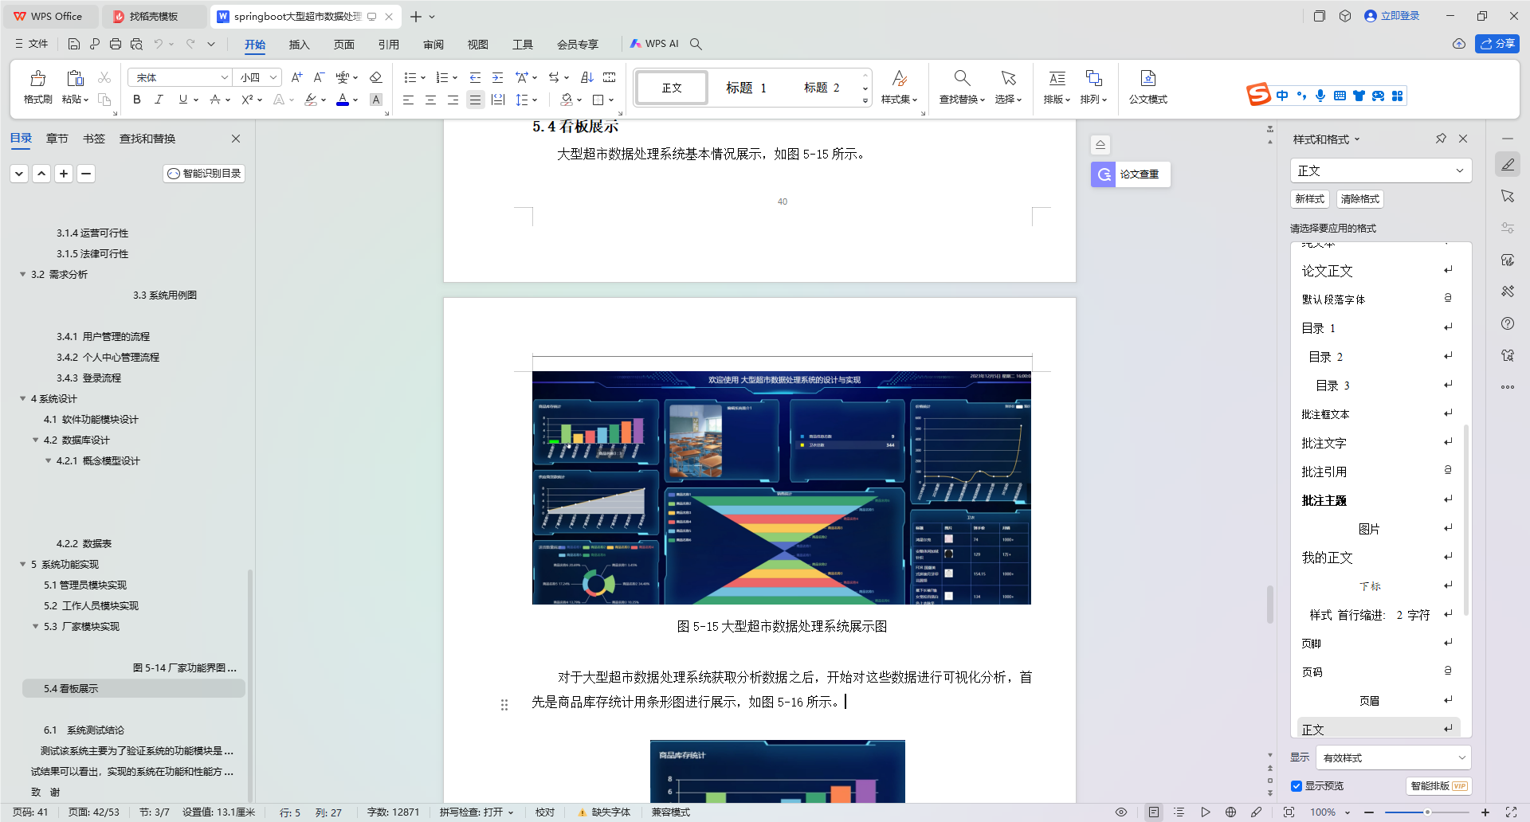This screenshot has height=822, width=1530.
Task: Click the sort A-Z icon
Action: pyautogui.click(x=587, y=77)
